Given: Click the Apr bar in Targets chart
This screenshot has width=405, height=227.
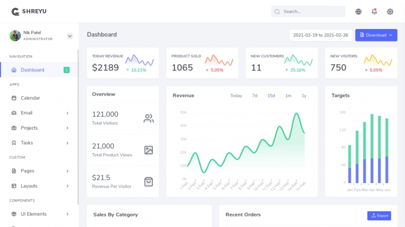Looking at the screenshot, I should click(x=372, y=148).
